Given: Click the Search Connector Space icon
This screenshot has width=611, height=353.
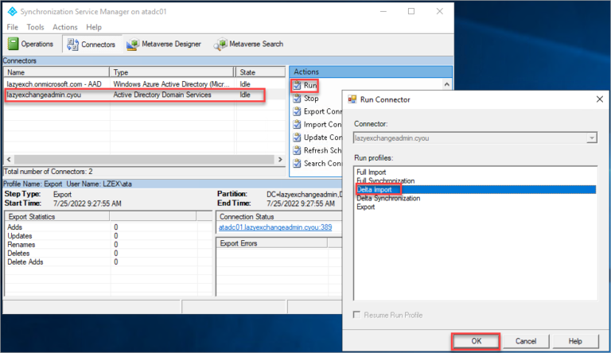Looking at the screenshot, I should click(x=297, y=164).
